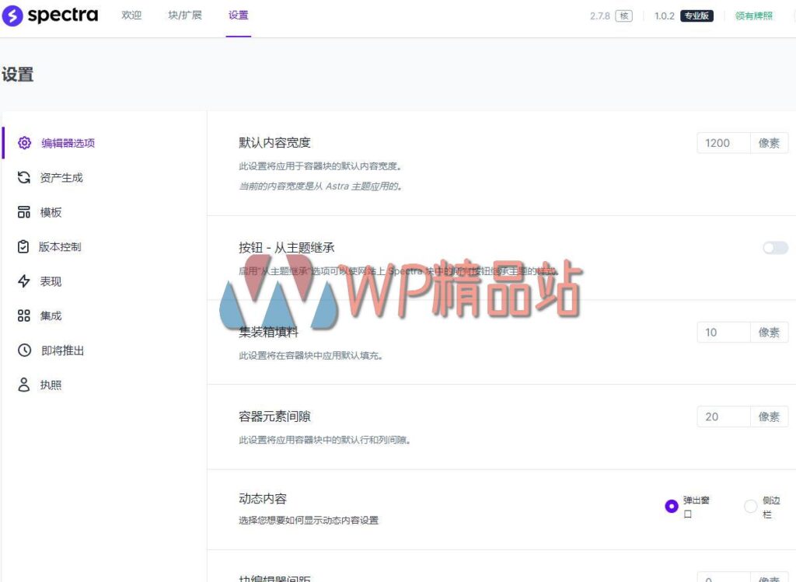This screenshot has height=582, width=796.
Task: Click the 20 value field for 容器元素间隙
Action: click(723, 416)
